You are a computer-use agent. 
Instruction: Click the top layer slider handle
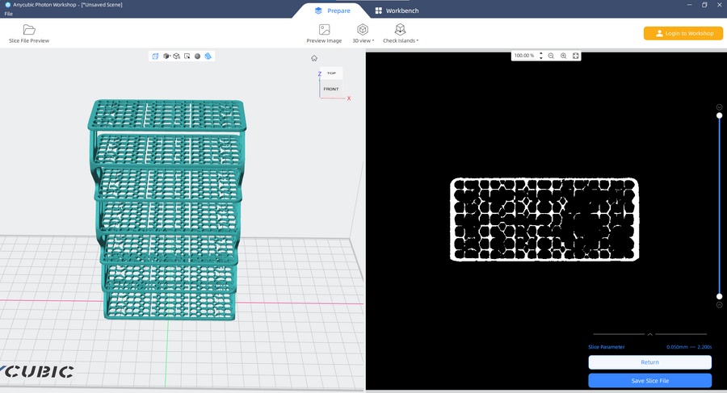point(719,115)
